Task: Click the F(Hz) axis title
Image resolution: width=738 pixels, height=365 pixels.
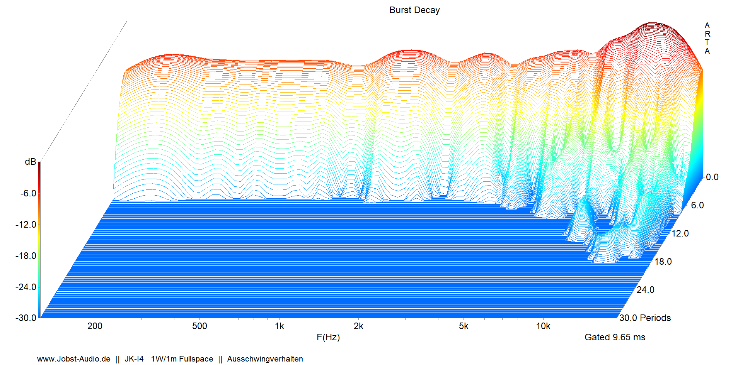Action: 328,337
